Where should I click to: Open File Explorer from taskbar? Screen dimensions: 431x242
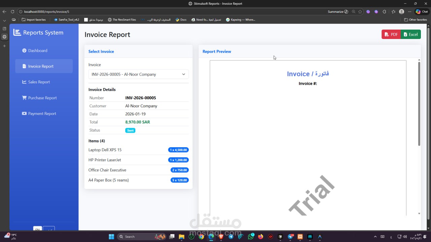(x=181, y=237)
